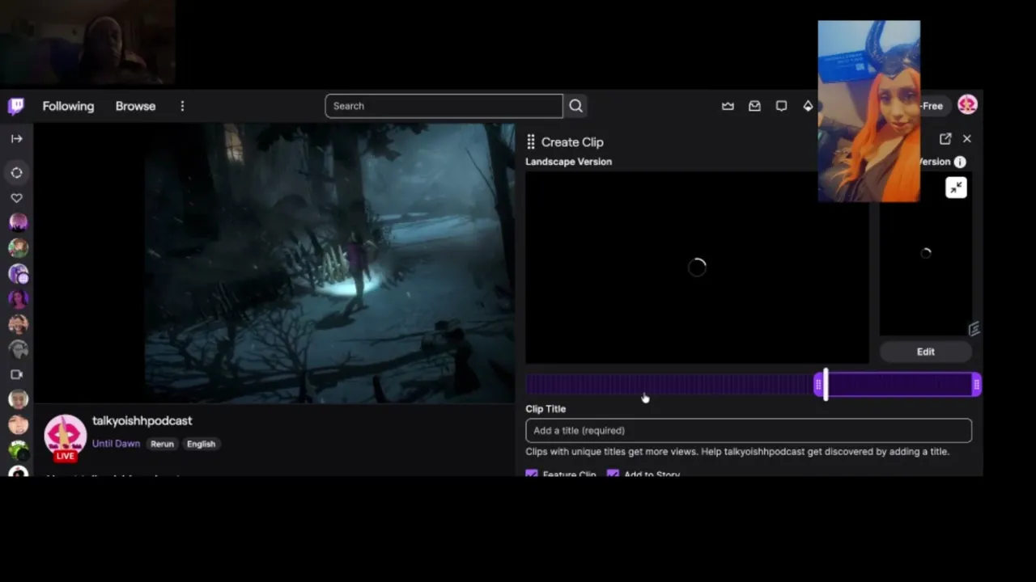The height and width of the screenshot is (582, 1036).
Task: Click the heart followed channels icon
Action: pyautogui.click(x=16, y=198)
